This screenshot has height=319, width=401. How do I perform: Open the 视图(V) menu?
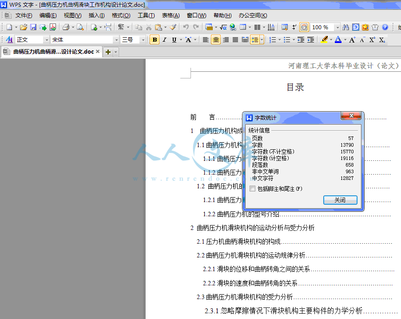73,16
